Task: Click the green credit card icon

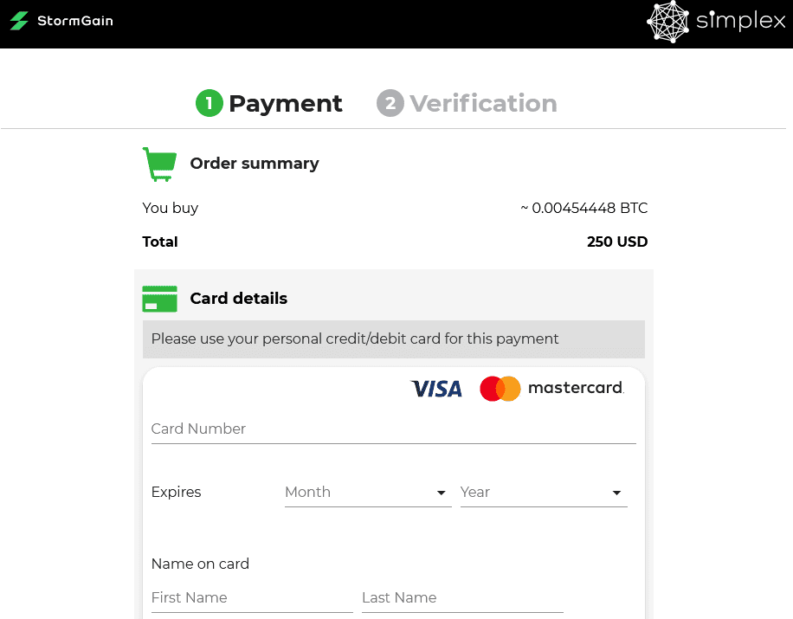Action: 159,299
